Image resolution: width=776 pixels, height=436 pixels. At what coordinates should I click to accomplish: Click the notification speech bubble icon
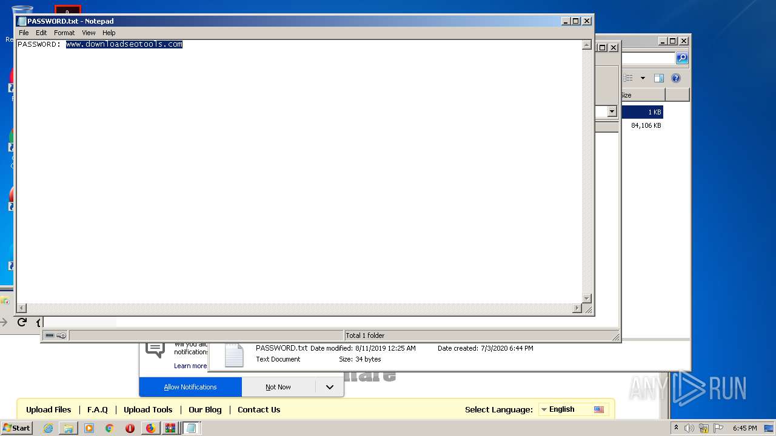155,349
